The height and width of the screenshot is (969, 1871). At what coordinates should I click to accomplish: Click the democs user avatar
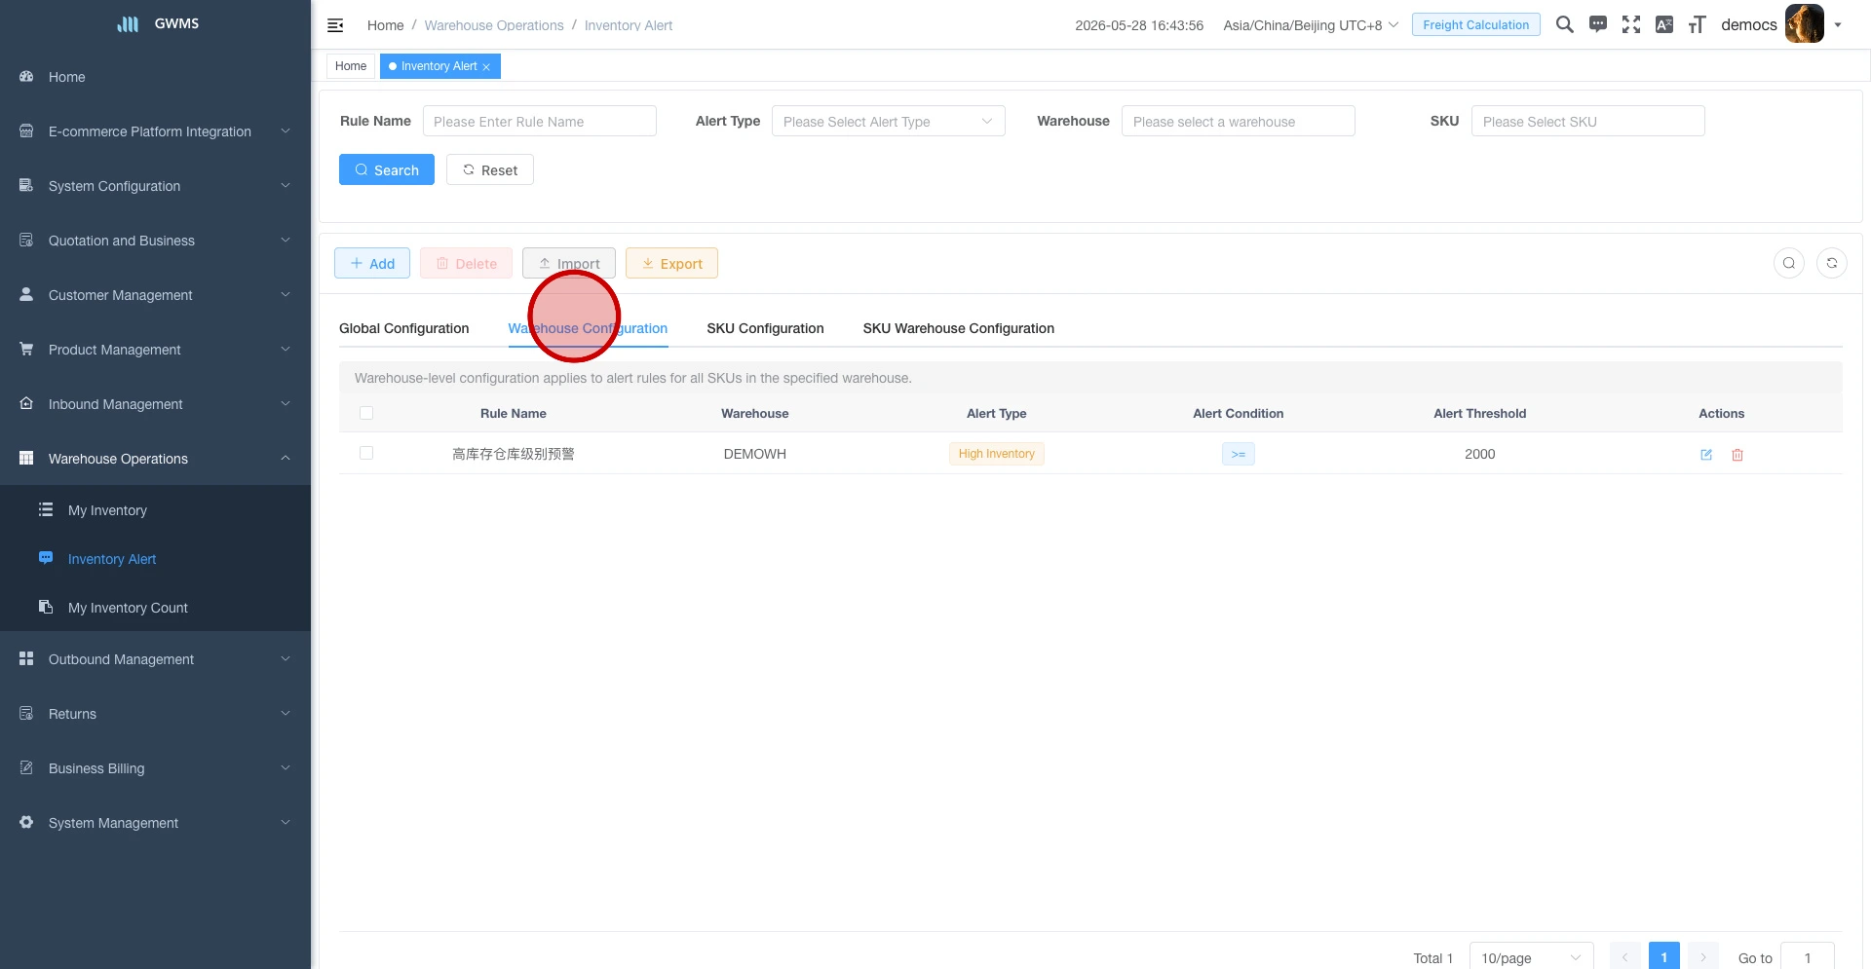coord(1805,24)
